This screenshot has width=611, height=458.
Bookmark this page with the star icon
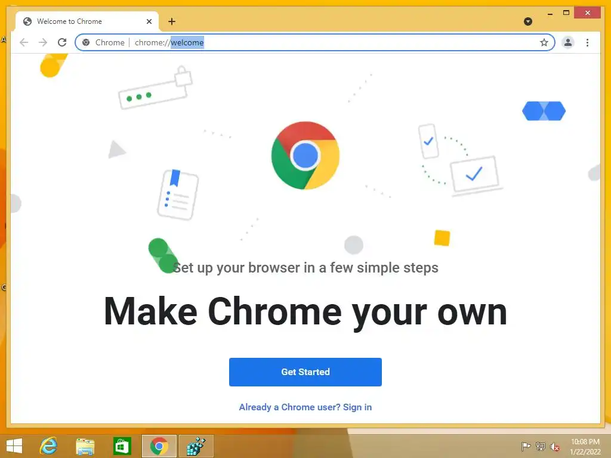544,42
